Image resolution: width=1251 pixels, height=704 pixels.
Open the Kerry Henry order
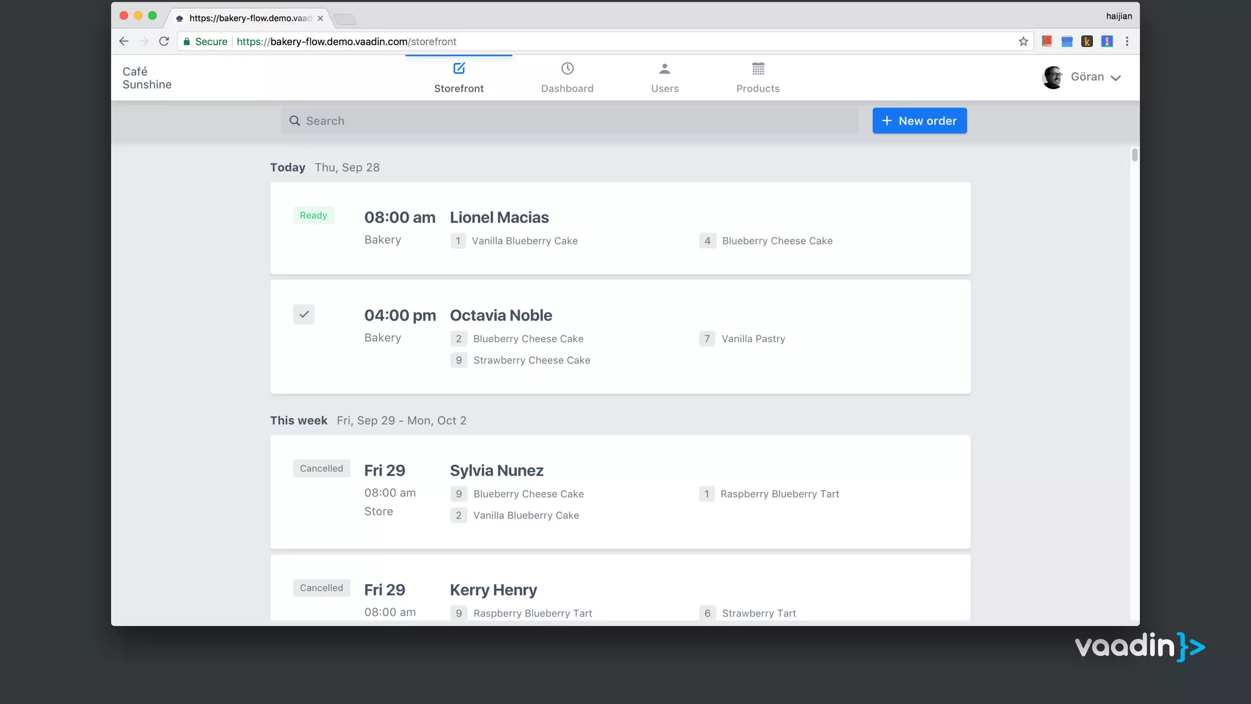tap(494, 590)
